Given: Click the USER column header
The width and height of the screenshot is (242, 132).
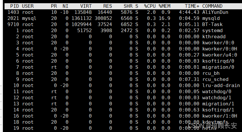Looking at the screenshot, I should pos(28,6).
